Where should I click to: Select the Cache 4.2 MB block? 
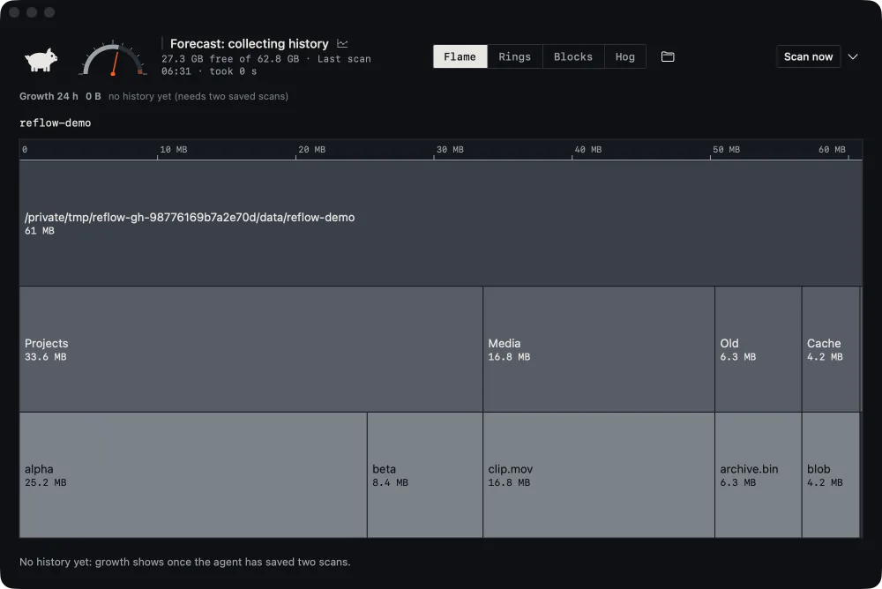[x=831, y=349]
